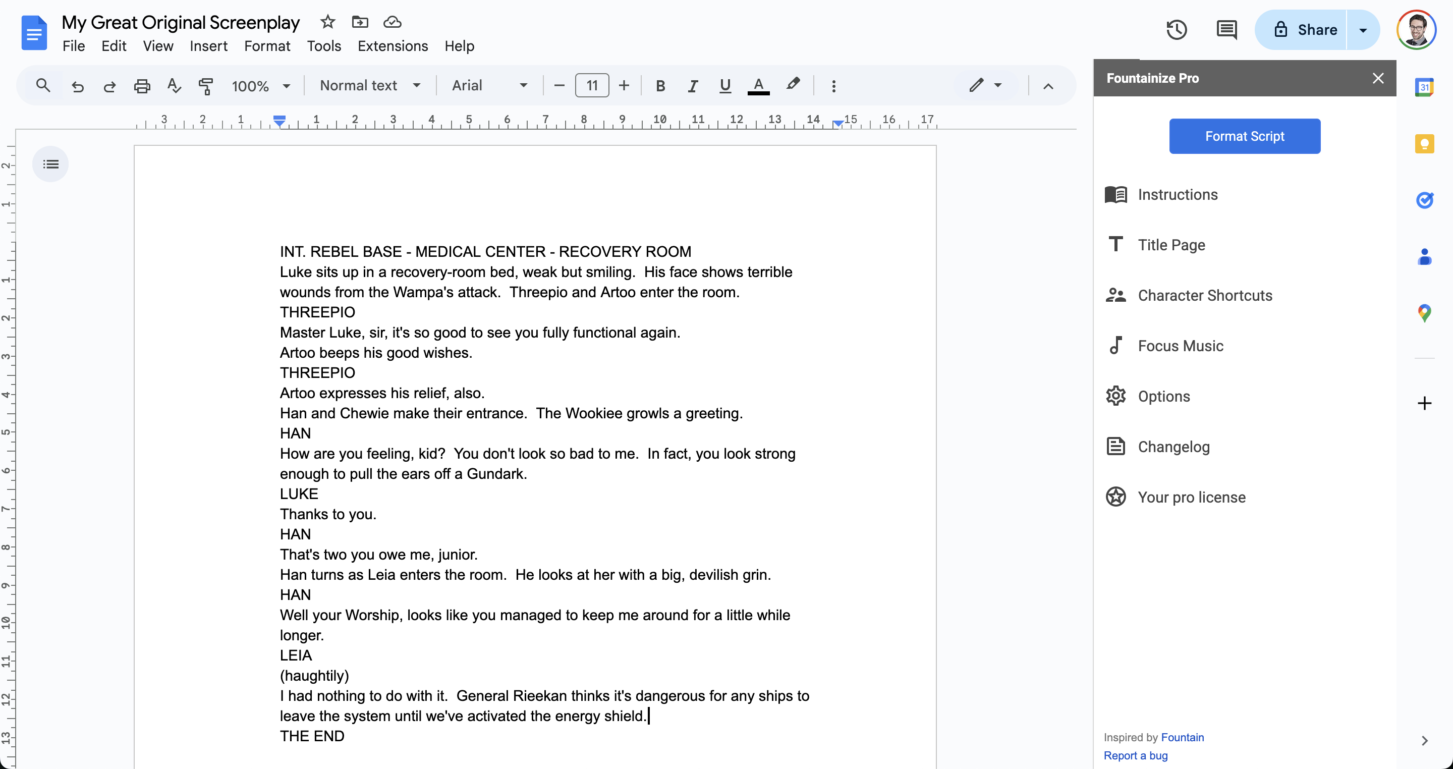This screenshot has height=769, width=1453.
Task: Get add-ons with plus icon
Action: coord(1424,403)
